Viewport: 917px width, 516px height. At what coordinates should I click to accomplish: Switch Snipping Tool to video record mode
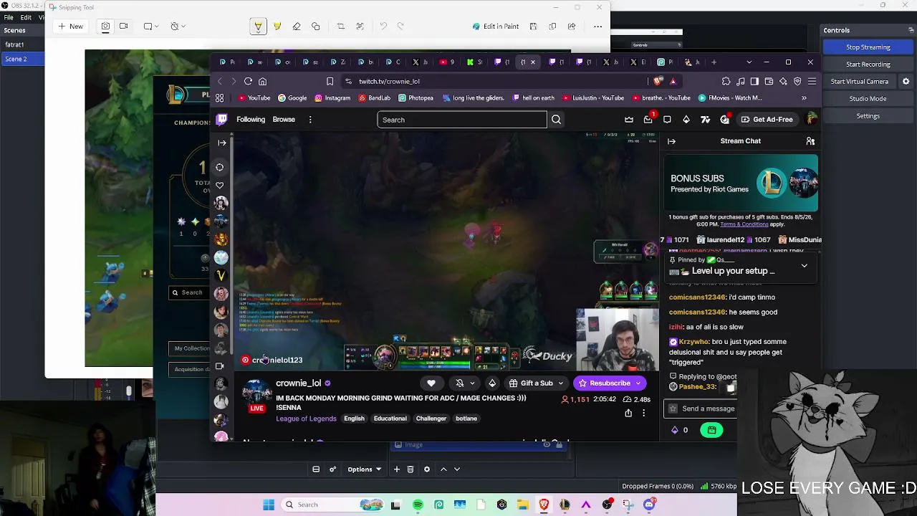tap(124, 27)
